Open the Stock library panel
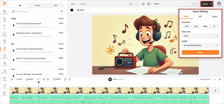224x104 pixels. pos(5,42)
